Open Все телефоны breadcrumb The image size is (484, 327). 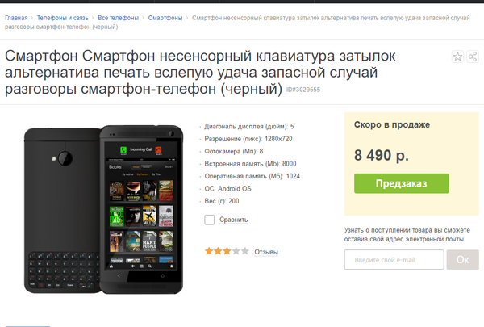coord(119,18)
